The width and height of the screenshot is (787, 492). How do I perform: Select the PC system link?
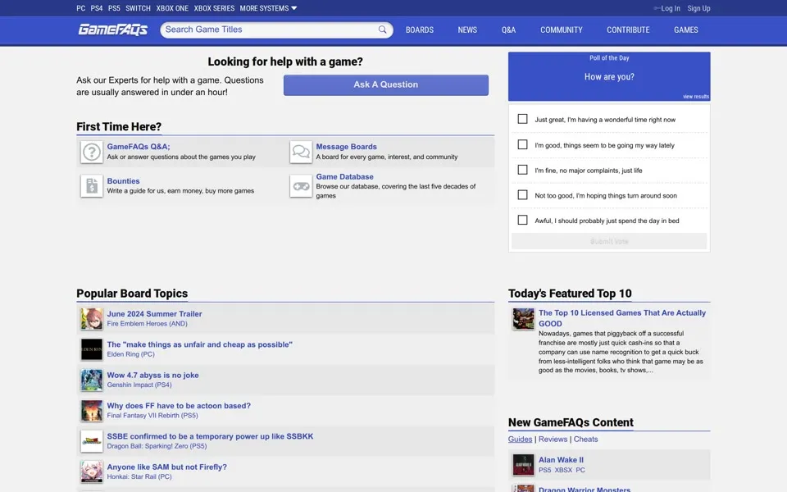[x=81, y=8]
